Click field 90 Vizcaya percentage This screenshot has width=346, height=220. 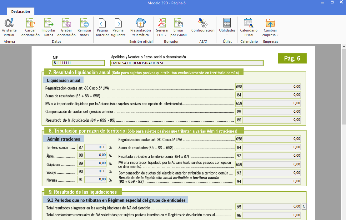click(x=95, y=171)
